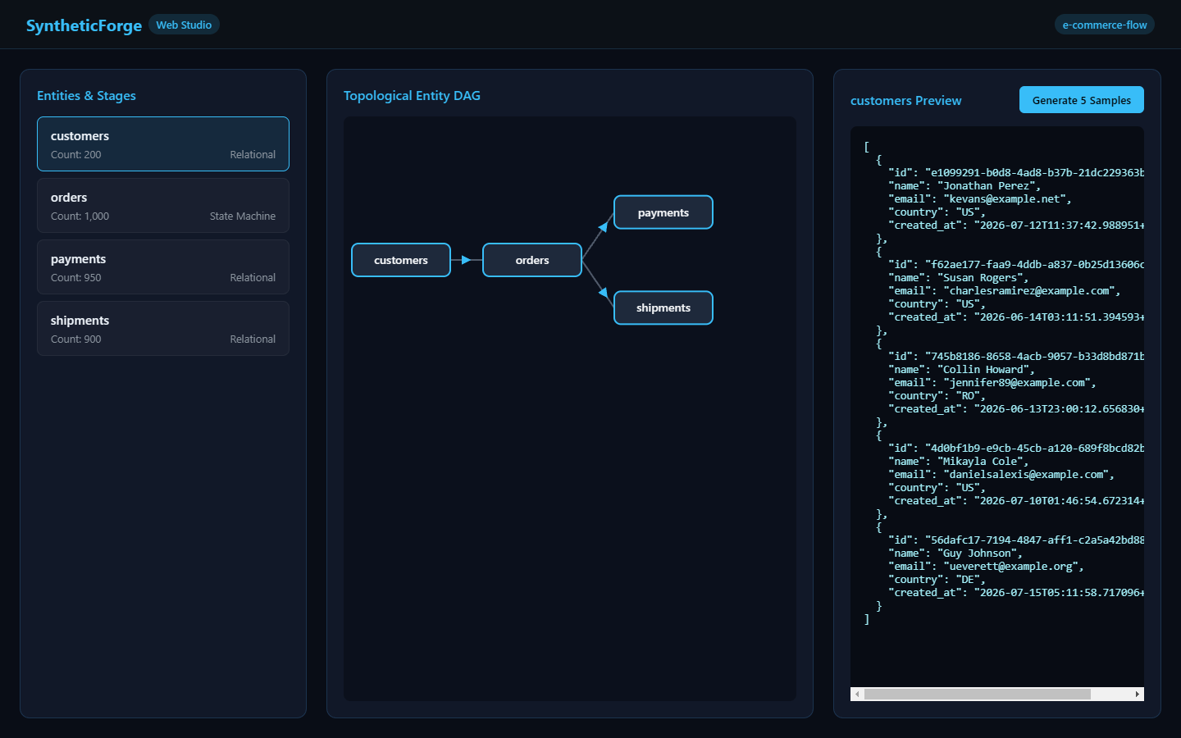Click the country "DE" value in preview
The image size is (1181, 738).
tap(968, 580)
